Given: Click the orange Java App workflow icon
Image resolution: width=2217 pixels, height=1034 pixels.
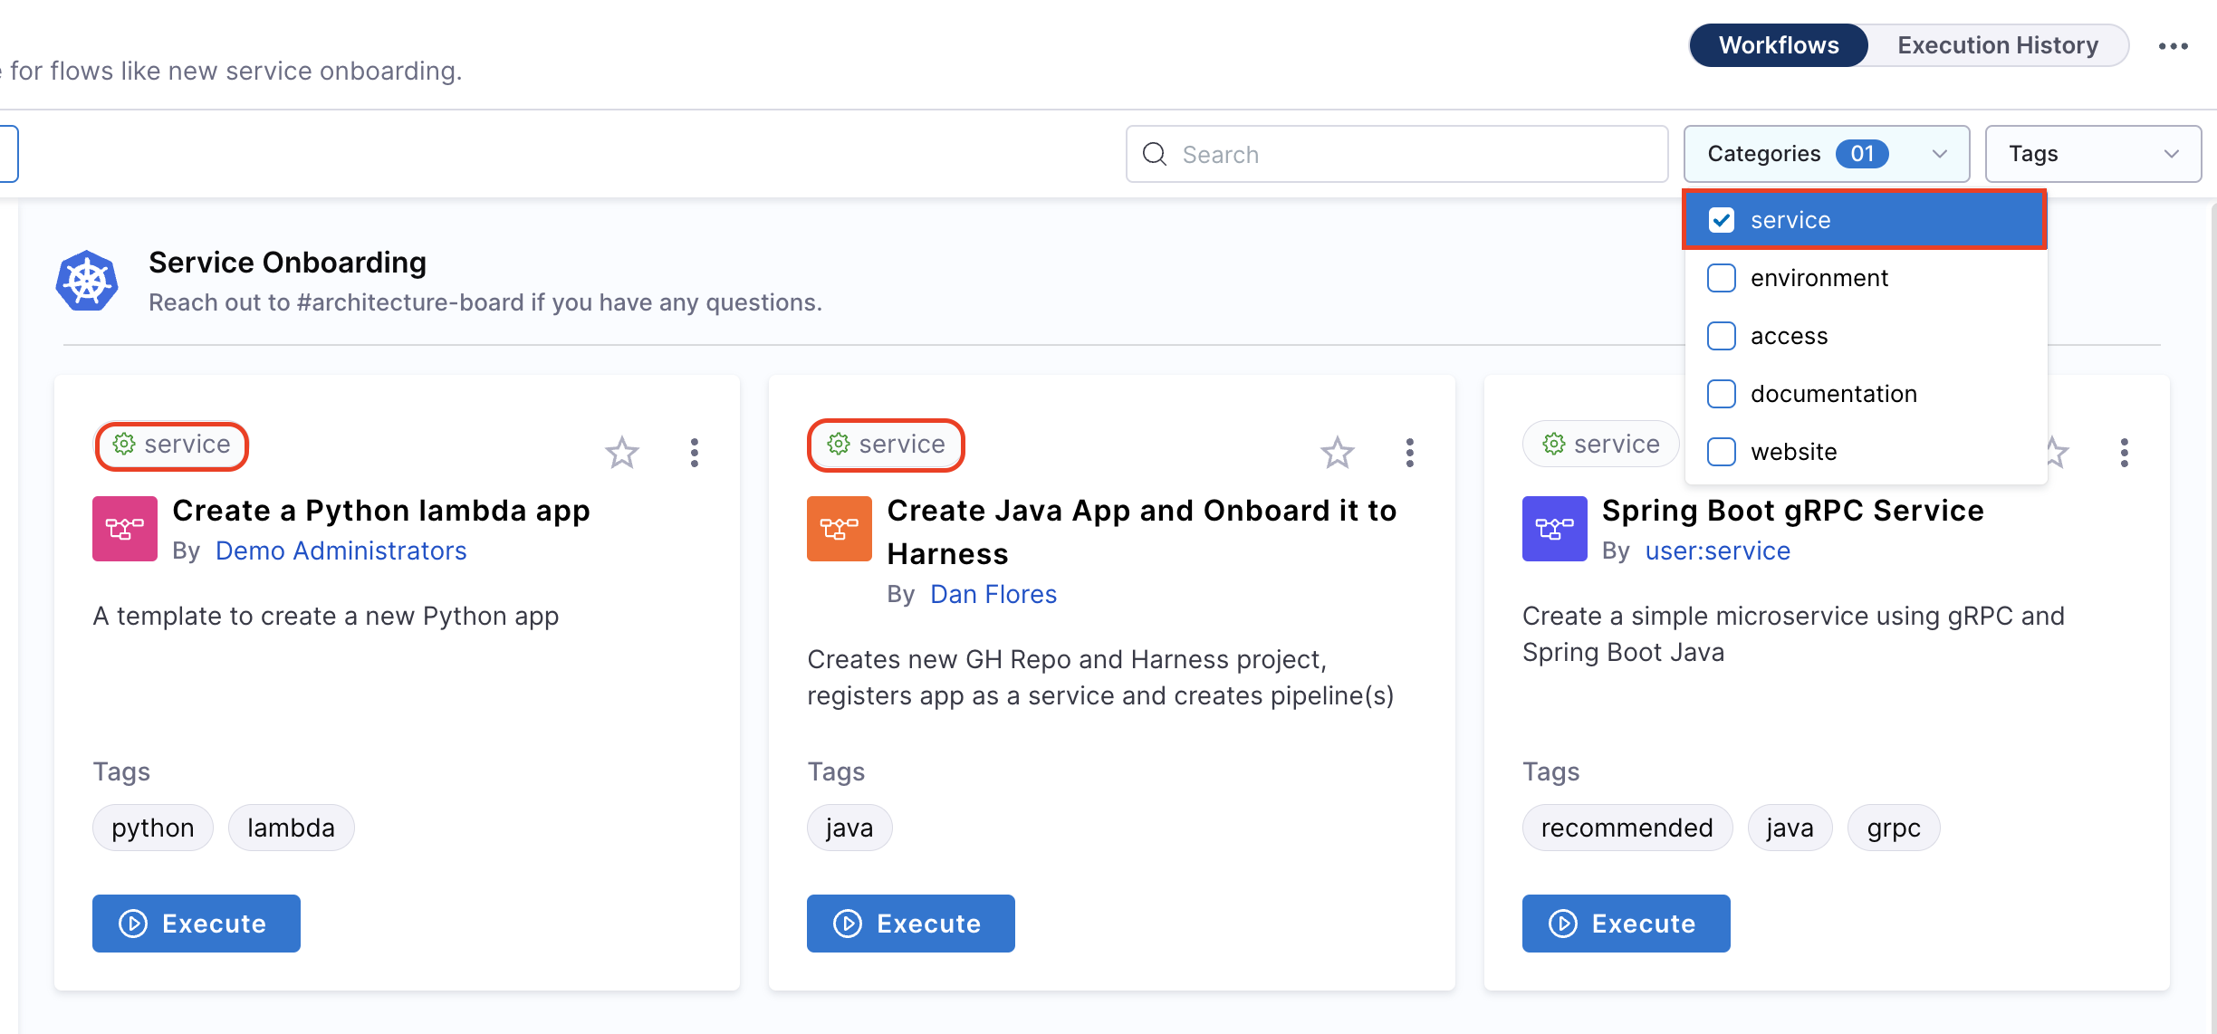Looking at the screenshot, I should (x=840, y=528).
